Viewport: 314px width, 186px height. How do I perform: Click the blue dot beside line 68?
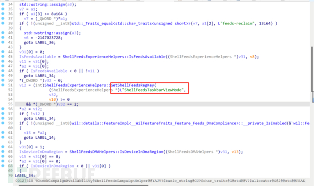click(3, 166)
